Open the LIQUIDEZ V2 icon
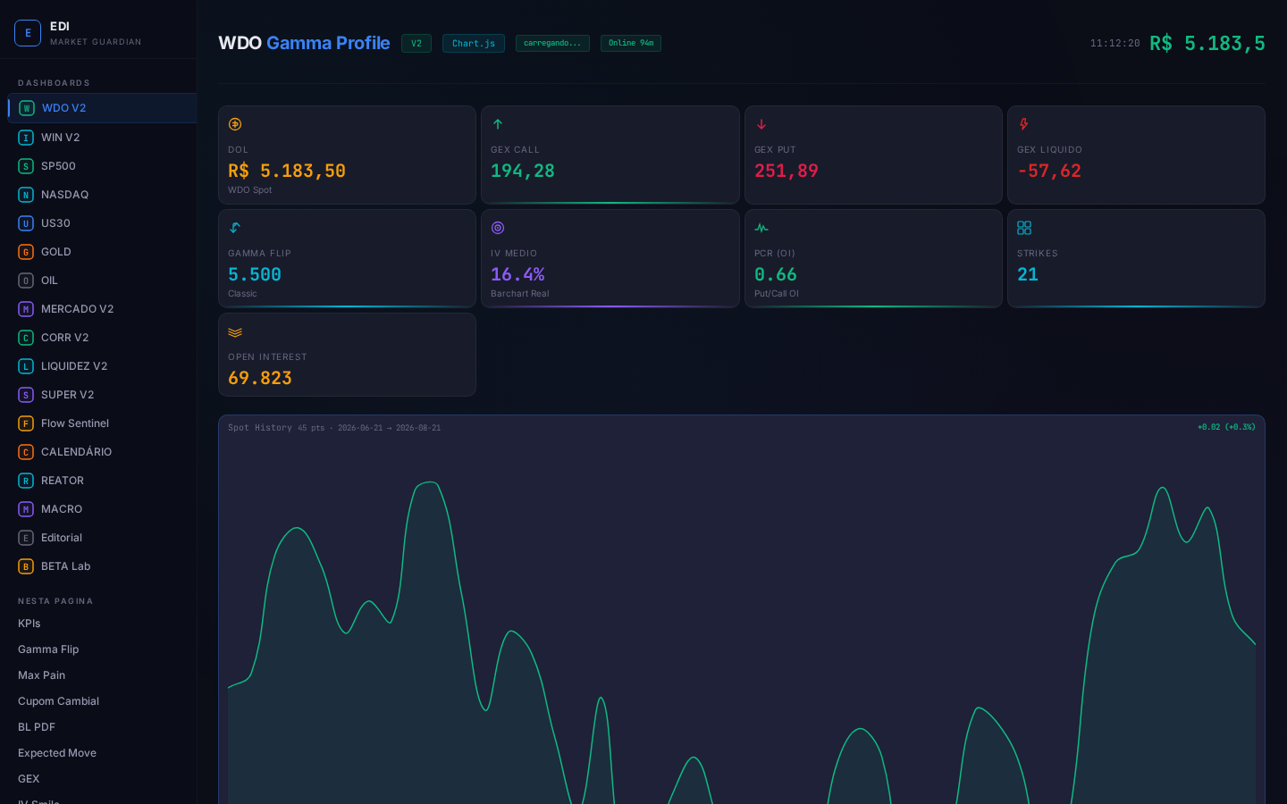This screenshot has width=1287, height=804. 26,366
